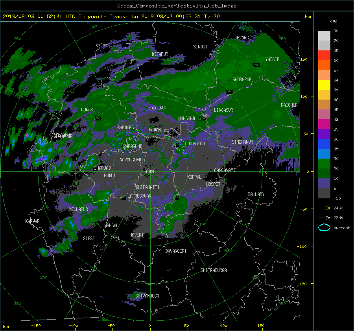Click the km unit label at top right
The image size is (354, 331).
click(308, 17)
